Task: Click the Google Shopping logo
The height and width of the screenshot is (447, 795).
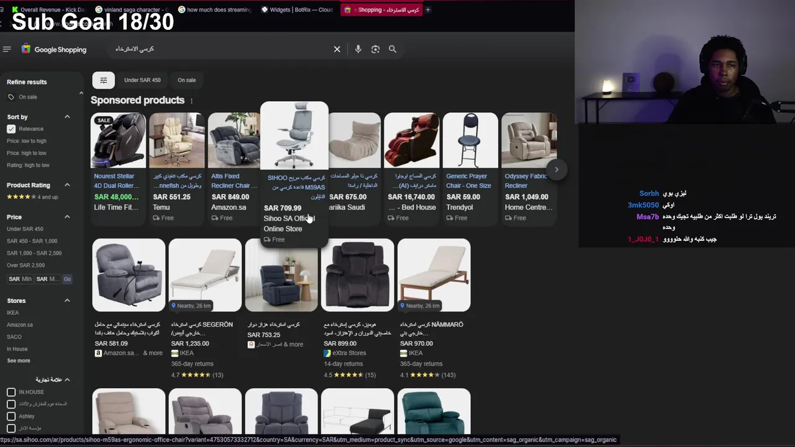Action: click(x=54, y=49)
